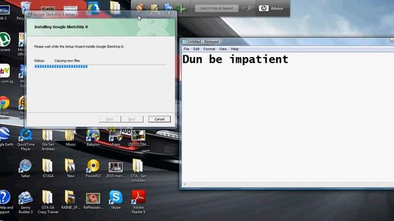Open the Gta San Andreas folder
Screen dimensions: 394x221
tap(47, 135)
